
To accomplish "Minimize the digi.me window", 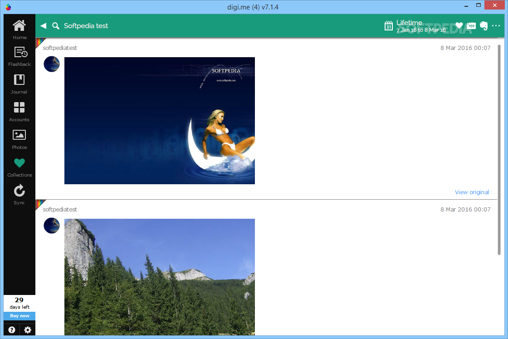I will (466, 6).
